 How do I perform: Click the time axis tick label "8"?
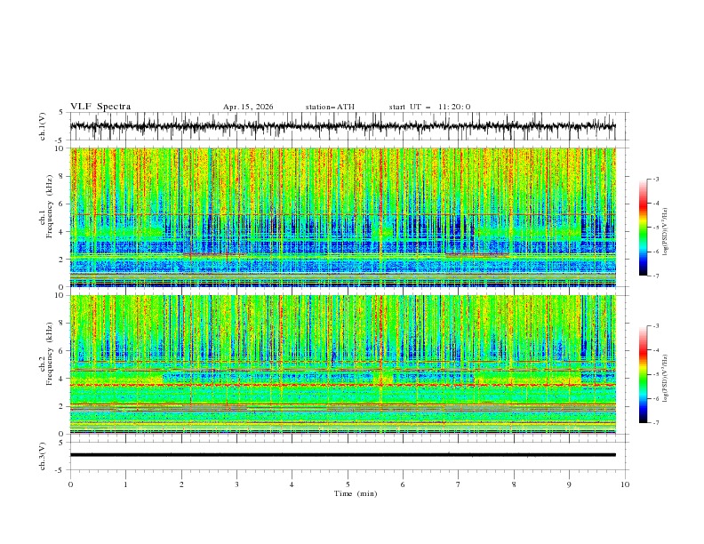[x=514, y=484]
